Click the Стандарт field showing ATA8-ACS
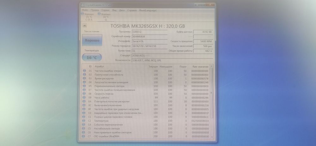Screen dimensions: 316x146 pos(172,55)
